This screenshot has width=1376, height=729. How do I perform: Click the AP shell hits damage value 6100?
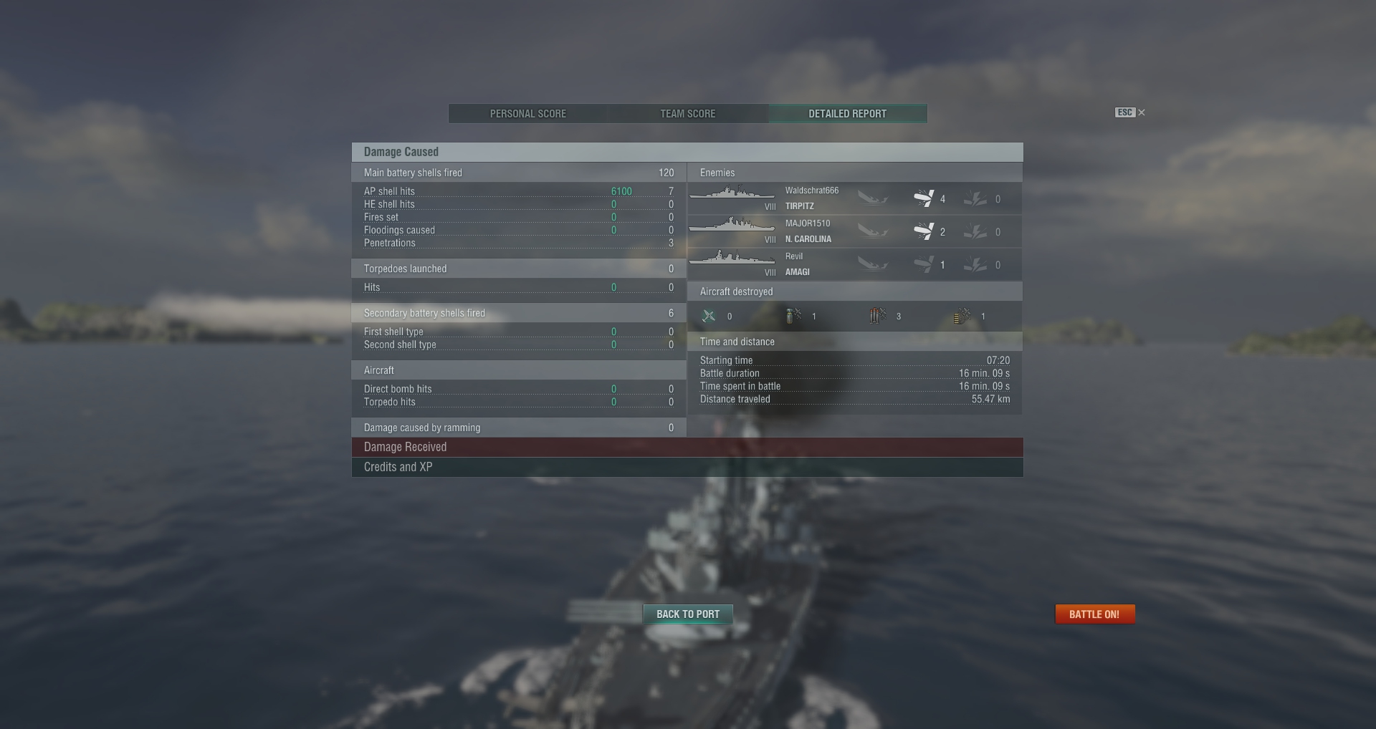tap(621, 191)
